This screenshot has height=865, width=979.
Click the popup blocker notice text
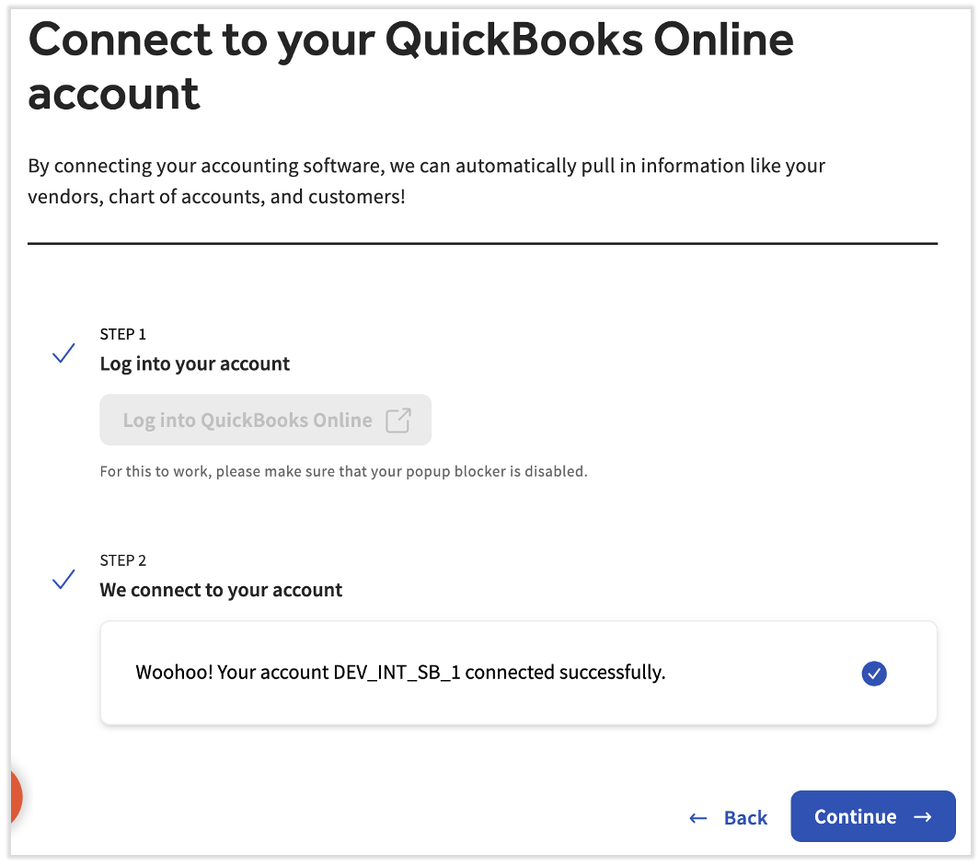(x=343, y=471)
